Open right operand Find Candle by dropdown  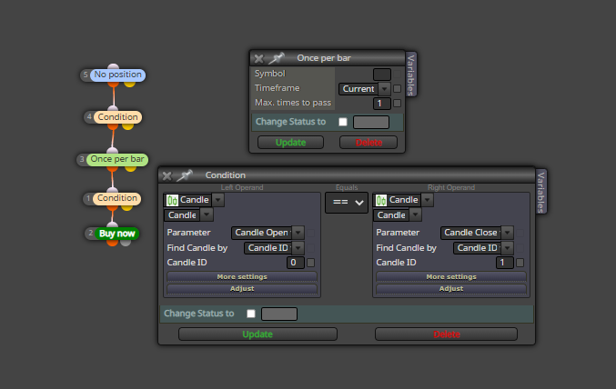coord(483,248)
